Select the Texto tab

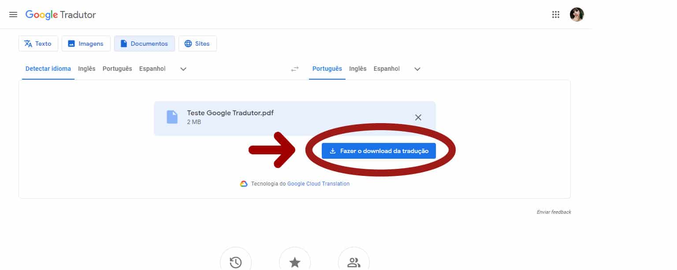tap(38, 43)
